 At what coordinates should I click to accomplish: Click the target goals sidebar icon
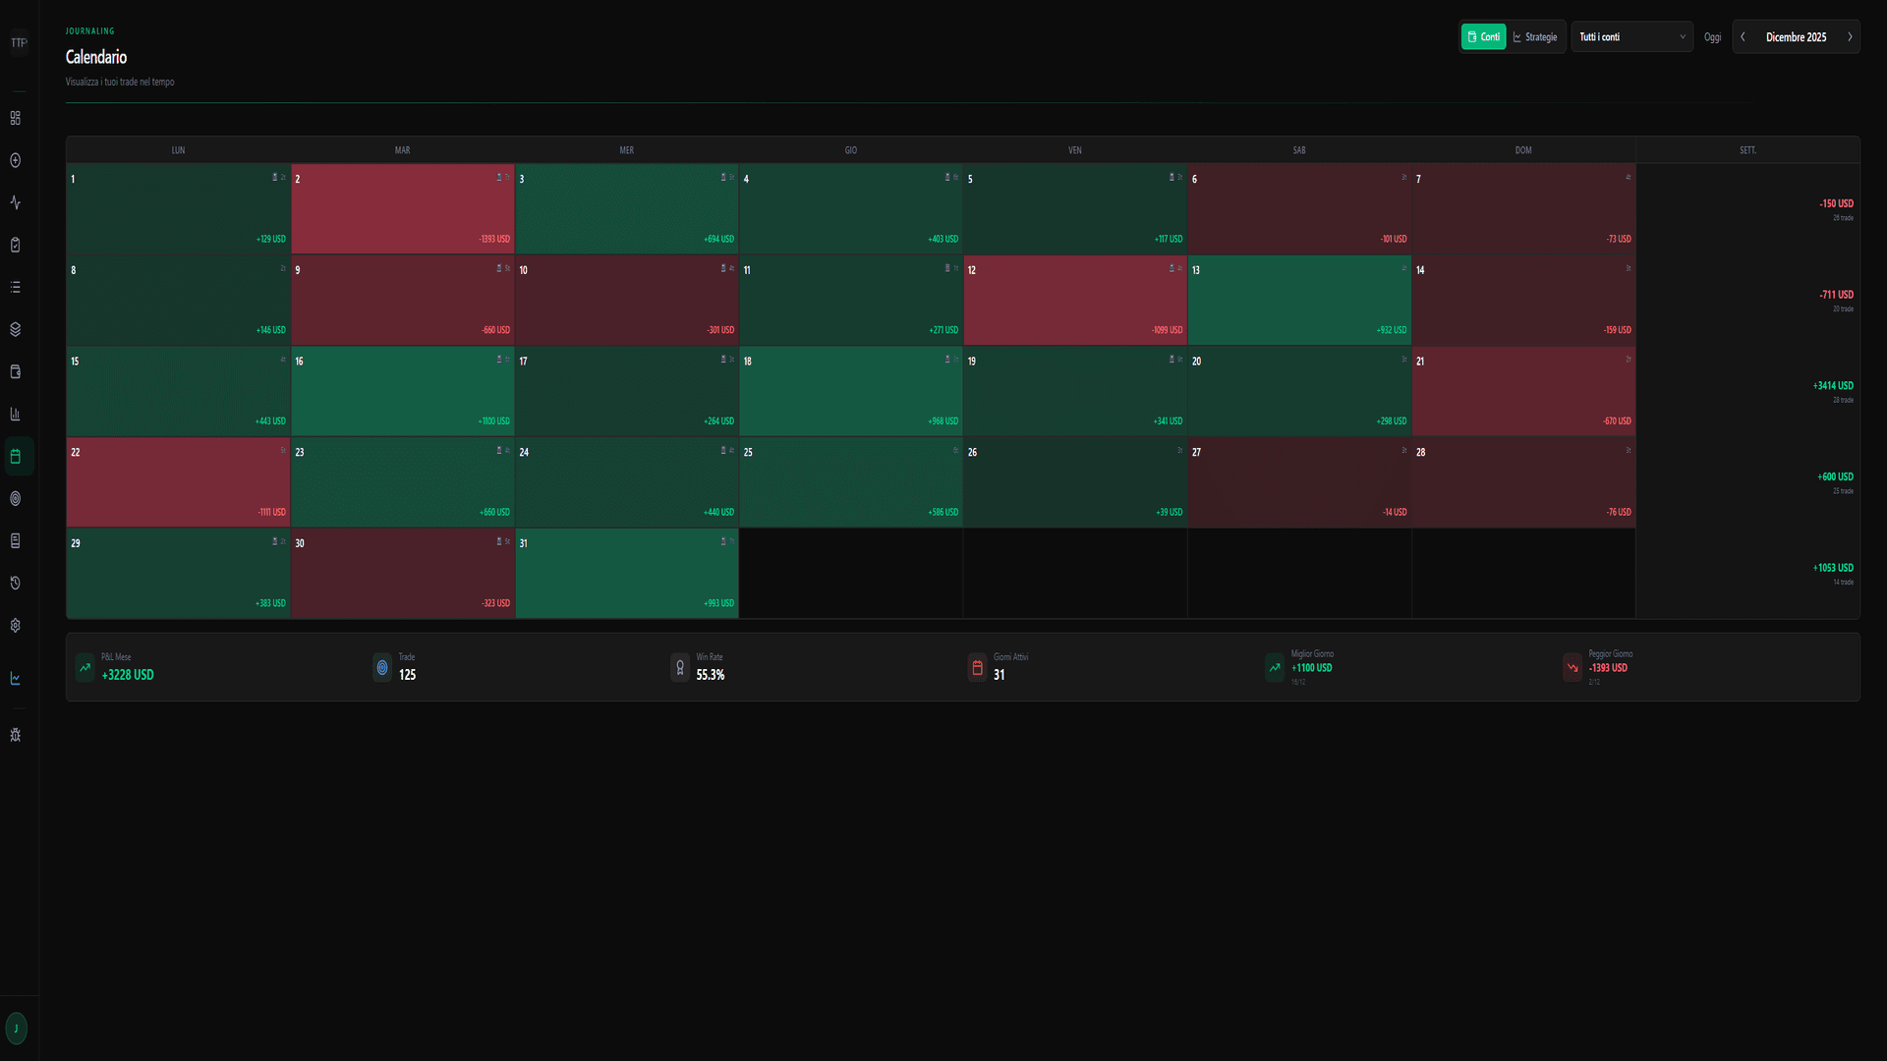tap(16, 498)
